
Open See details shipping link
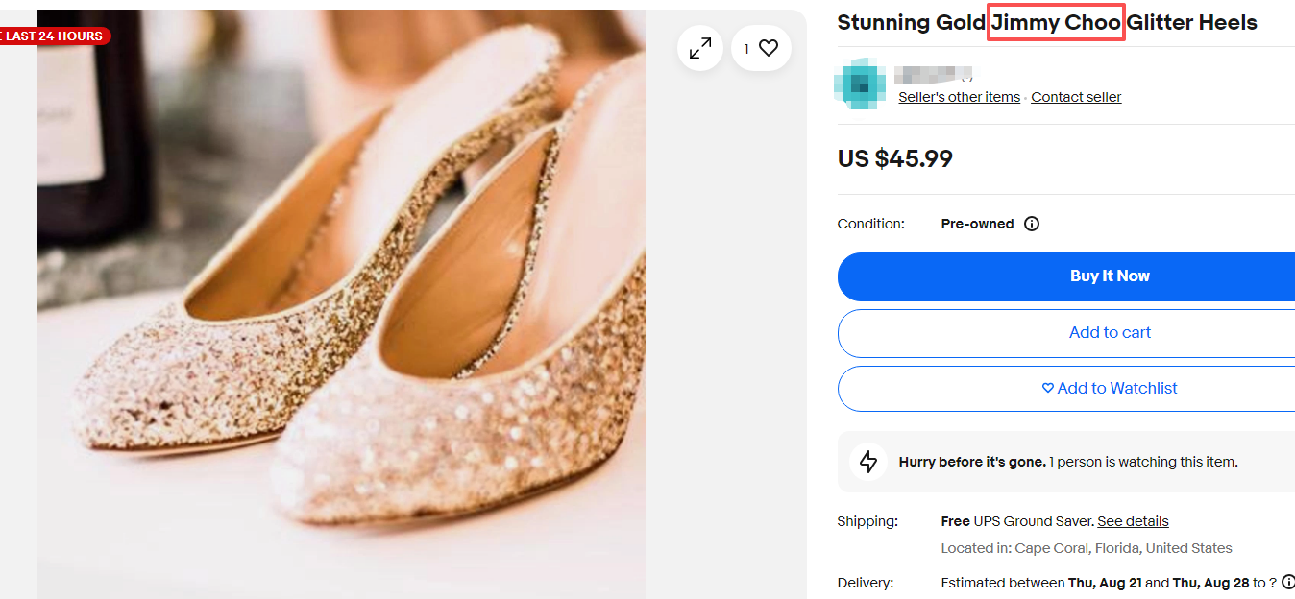1133,521
